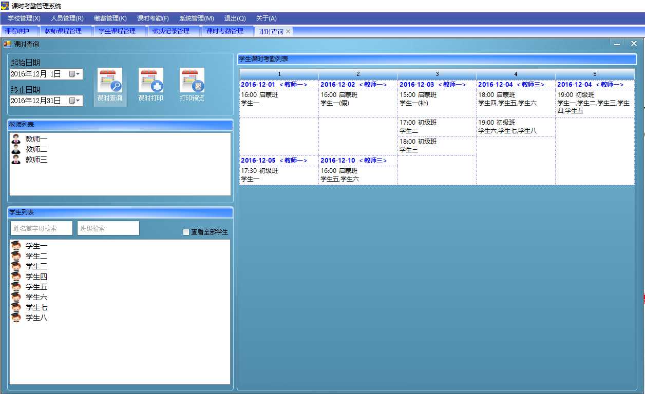The image size is (645, 394).
Task: Open the 终止日期 calendar dropdown
Action: coord(75,101)
